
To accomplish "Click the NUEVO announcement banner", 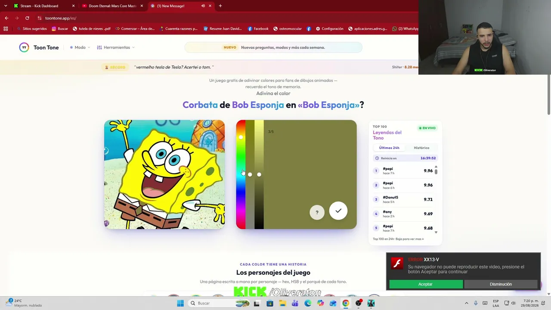I will [x=273, y=47].
